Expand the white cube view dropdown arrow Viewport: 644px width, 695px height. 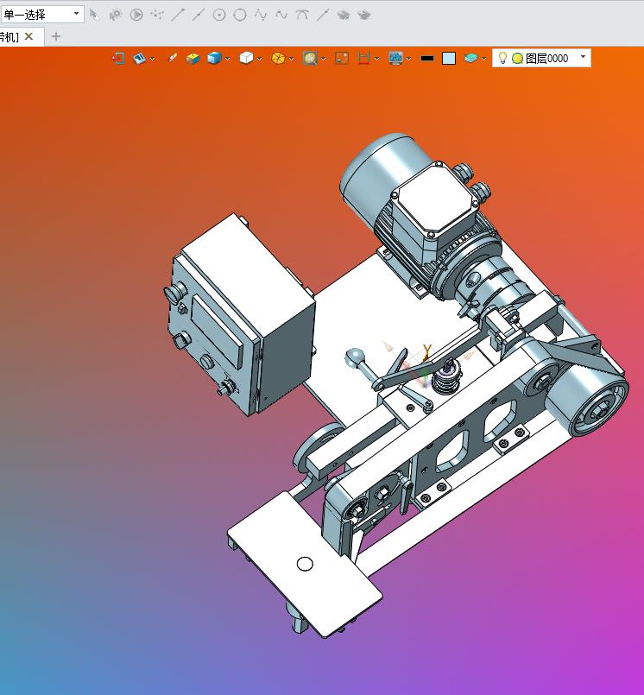(x=259, y=59)
